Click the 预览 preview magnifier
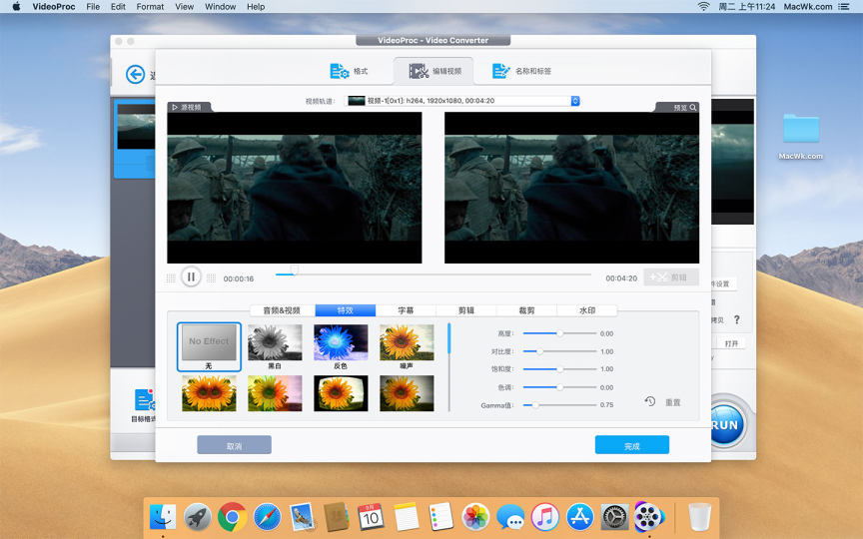The width and height of the screenshot is (863, 539). [x=693, y=107]
